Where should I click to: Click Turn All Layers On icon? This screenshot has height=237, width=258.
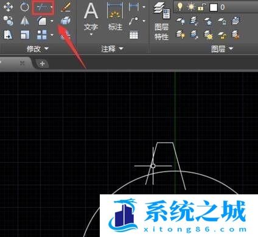click(x=180, y=35)
